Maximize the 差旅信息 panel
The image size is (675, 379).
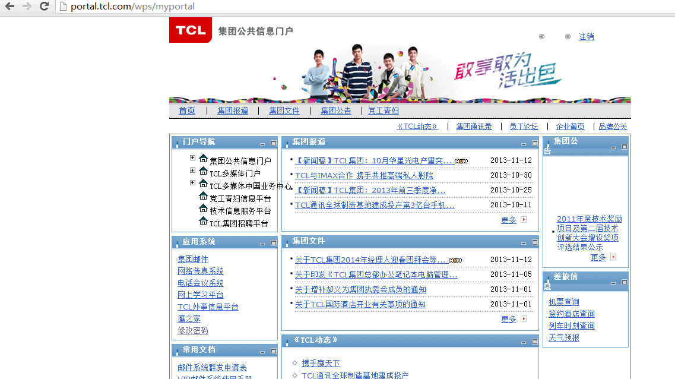[x=624, y=282]
